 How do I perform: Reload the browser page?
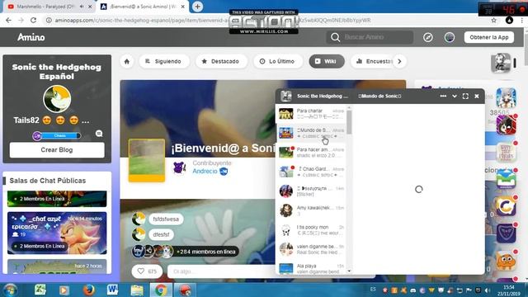click(x=33, y=21)
